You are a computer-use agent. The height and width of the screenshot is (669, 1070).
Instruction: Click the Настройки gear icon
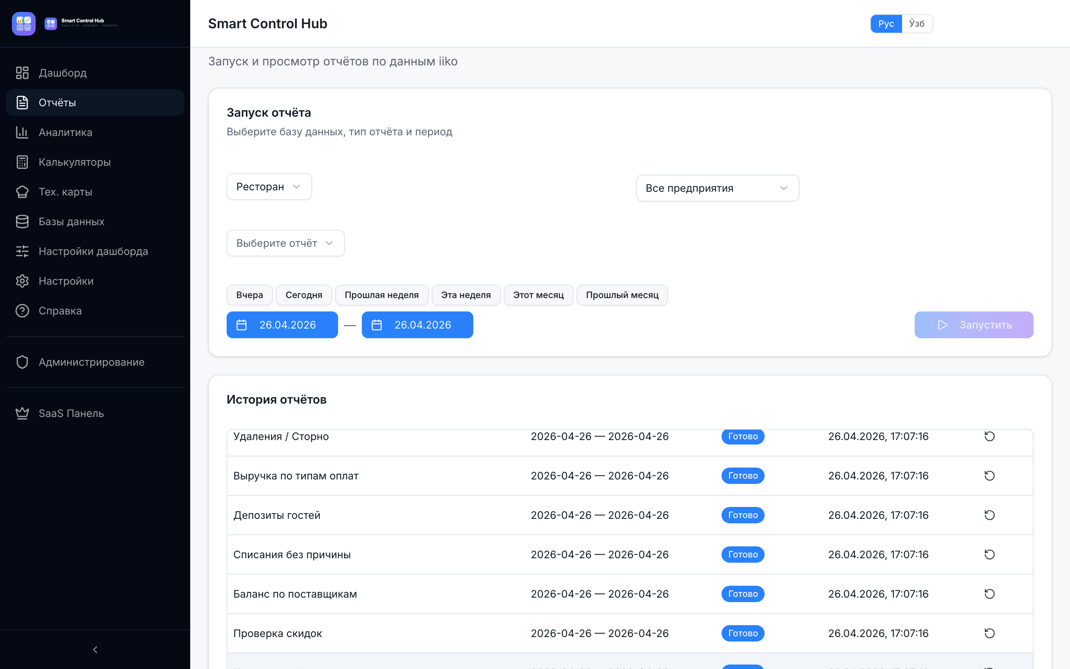coord(22,281)
